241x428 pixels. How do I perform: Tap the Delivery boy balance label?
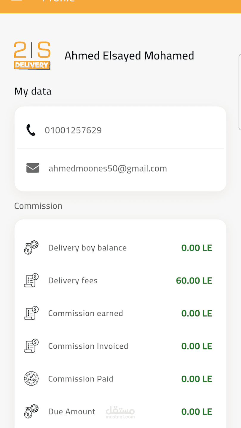[87, 248]
